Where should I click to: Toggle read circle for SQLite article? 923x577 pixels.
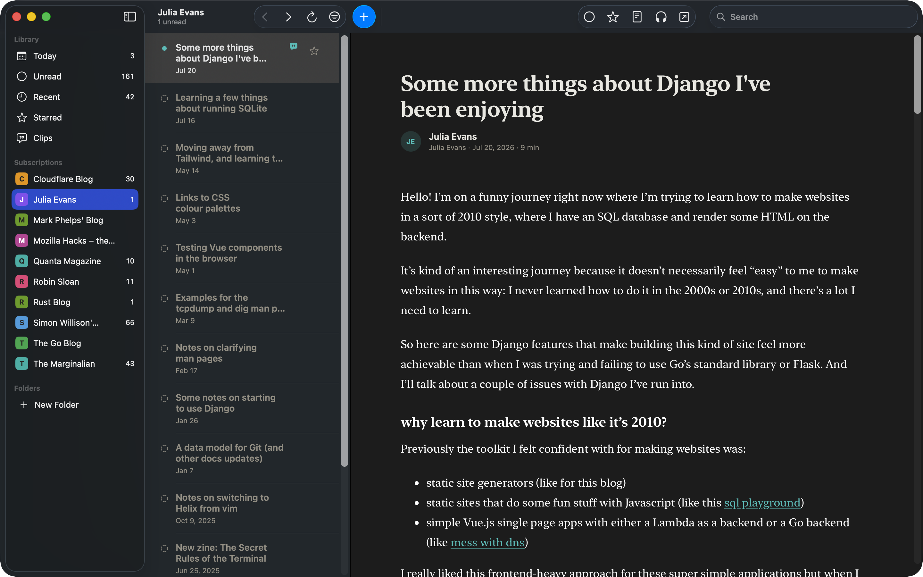[164, 98]
